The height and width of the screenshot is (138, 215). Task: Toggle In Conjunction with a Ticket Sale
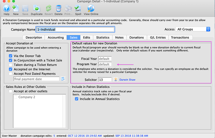[10, 60]
